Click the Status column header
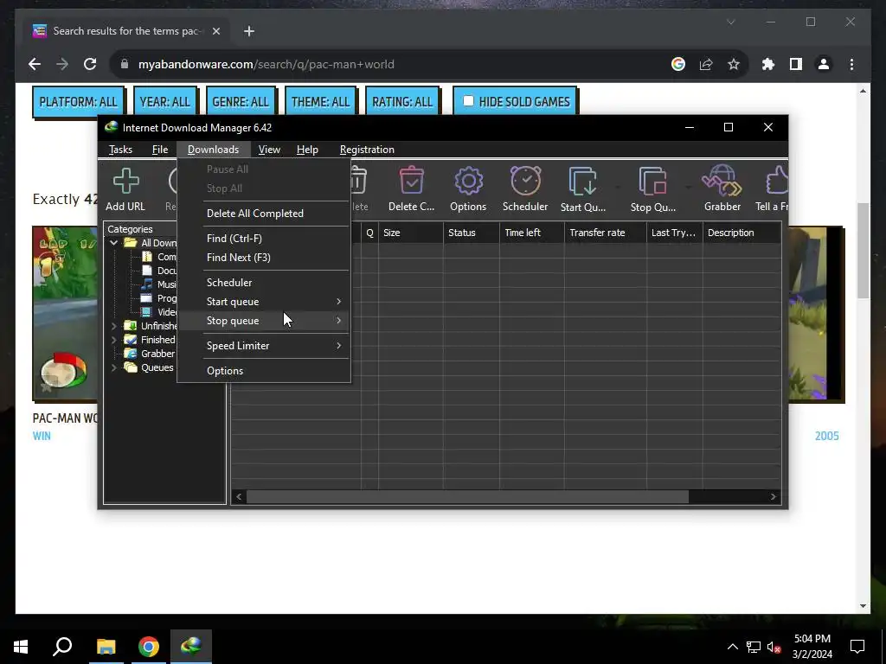This screenshot has width=886, height=664. [472, 233]
